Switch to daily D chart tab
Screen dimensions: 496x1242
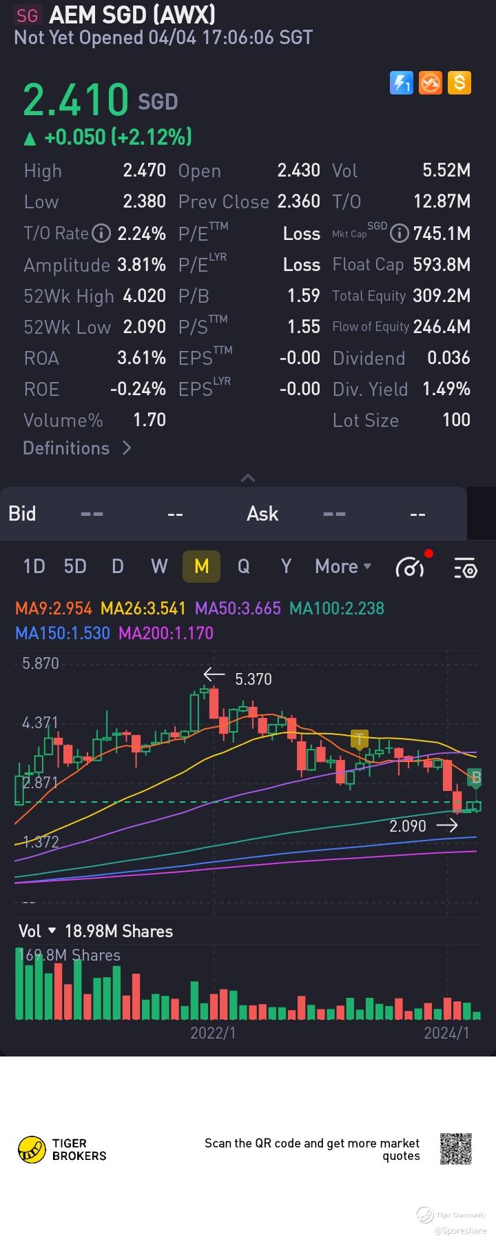click(x=118, y=567)
